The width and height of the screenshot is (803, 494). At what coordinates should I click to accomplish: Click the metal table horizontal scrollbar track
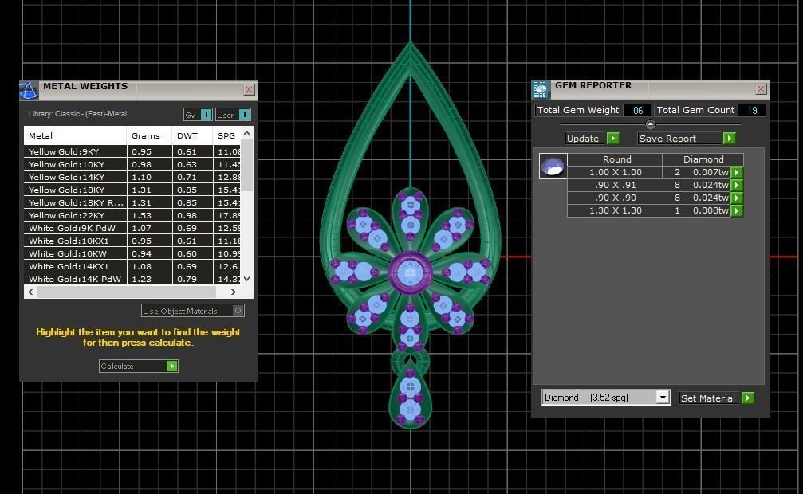[127, 292]
